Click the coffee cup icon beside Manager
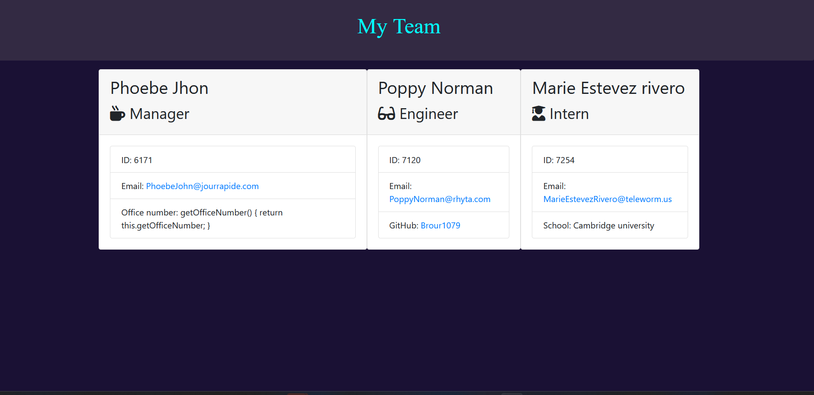Viewport: 814px width, 395px height. (x=117, y=114)
